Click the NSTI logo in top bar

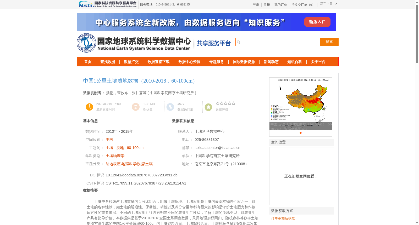pos(108,4)
